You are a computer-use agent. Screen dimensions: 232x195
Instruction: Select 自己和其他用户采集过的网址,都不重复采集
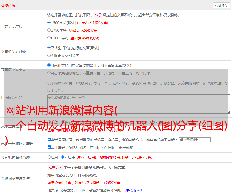coord(49,65)
